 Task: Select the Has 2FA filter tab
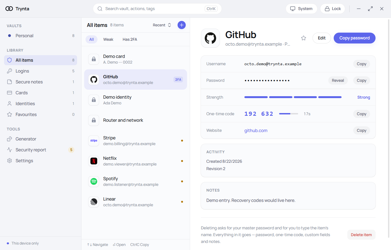[x=130, y=39]
